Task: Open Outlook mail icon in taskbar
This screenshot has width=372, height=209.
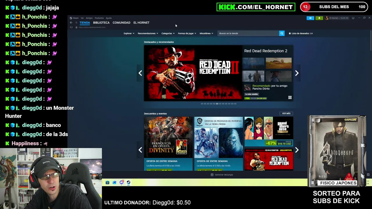Action: 115,183
